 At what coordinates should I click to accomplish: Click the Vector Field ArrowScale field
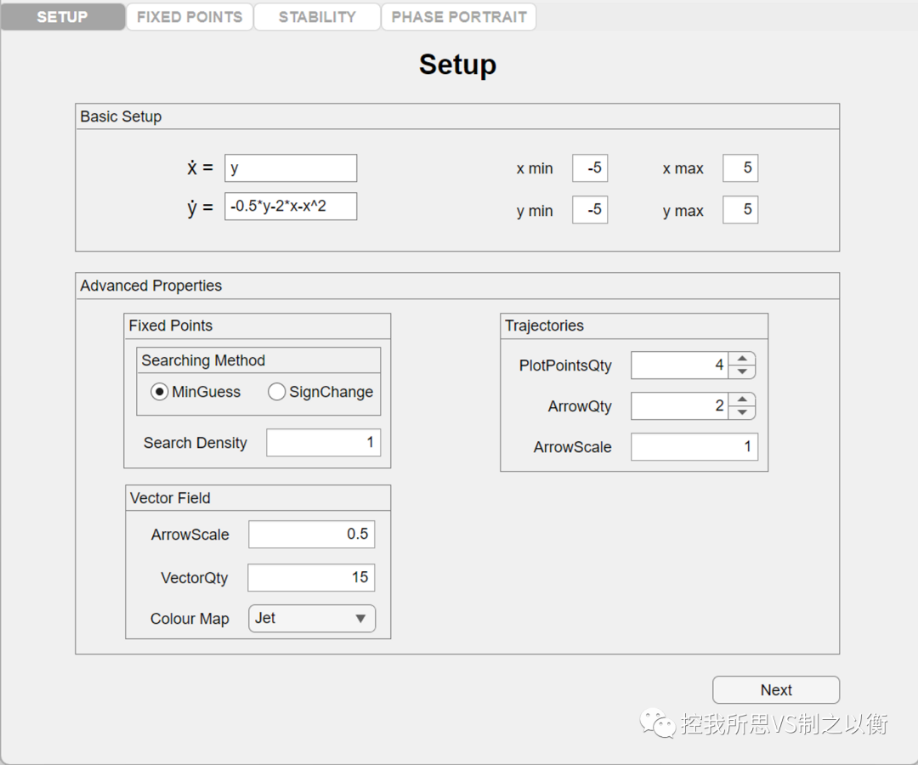[x=311, y=535]
